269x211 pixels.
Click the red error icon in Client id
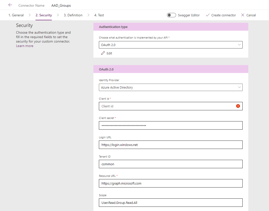[x=238, y=106]
